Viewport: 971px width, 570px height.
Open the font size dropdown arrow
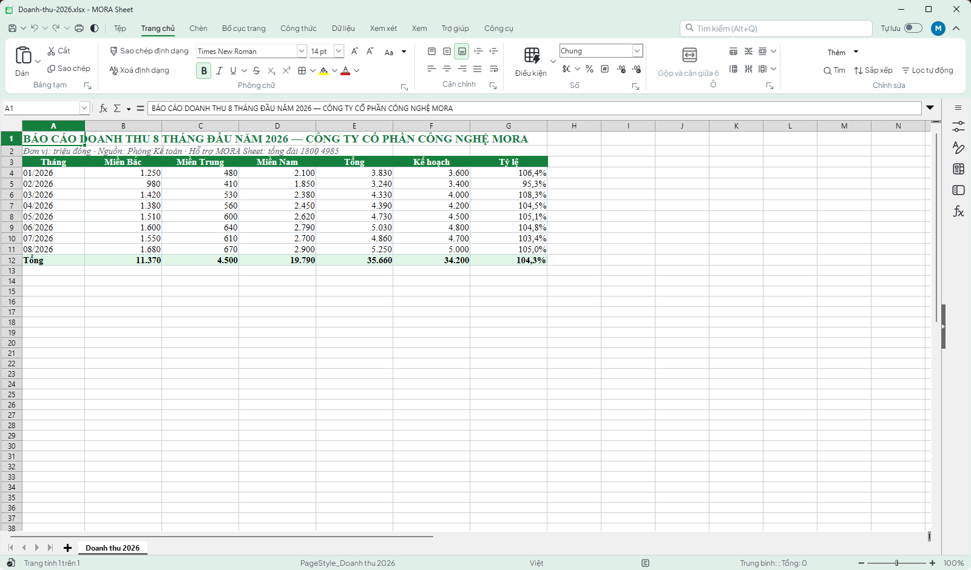click(339, 52)
